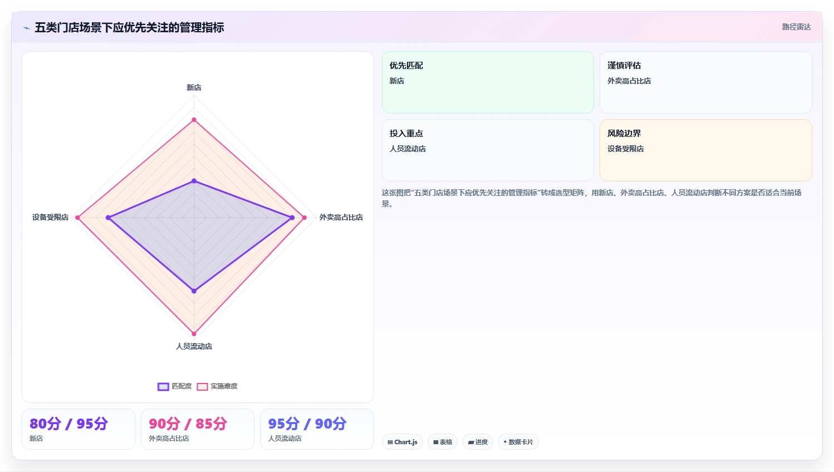This screenshot has width=834, height=472.
Task: Click the purple data point on the 新店 axis
Action: [x=194, y=181]
